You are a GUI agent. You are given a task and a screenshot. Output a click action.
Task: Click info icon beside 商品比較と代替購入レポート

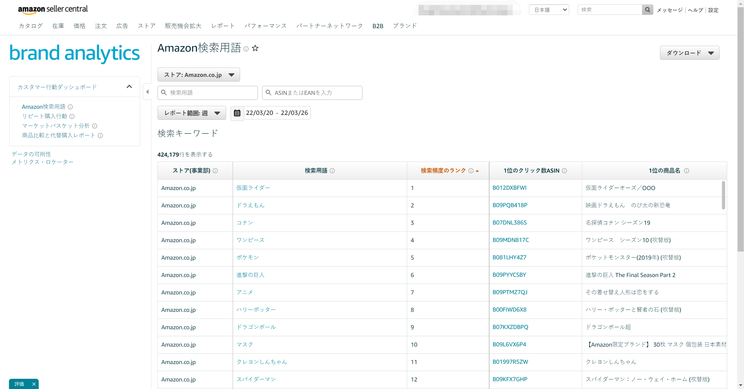pyautogui.click(x=100, y=135)
